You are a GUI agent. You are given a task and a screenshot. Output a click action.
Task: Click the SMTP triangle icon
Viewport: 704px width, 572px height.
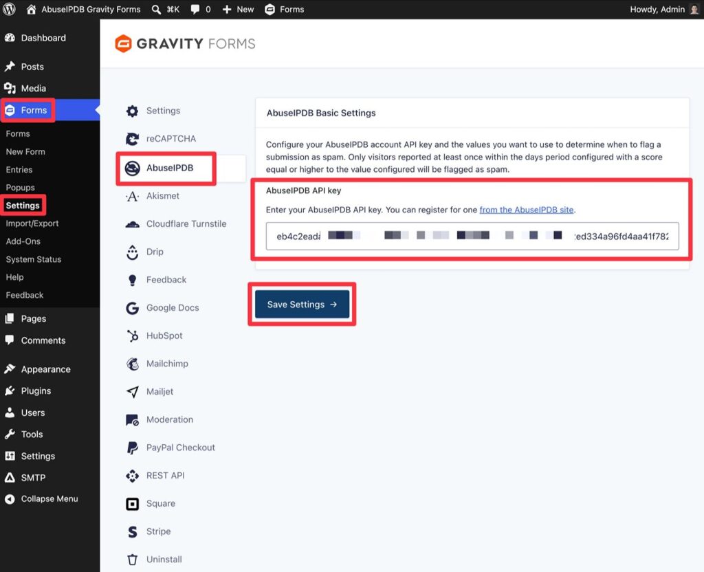(10, 477)
